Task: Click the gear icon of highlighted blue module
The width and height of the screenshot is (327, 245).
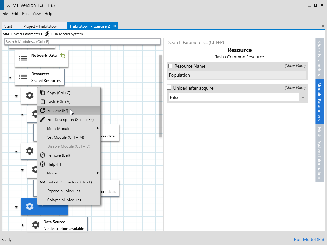Action: [29, 206]
